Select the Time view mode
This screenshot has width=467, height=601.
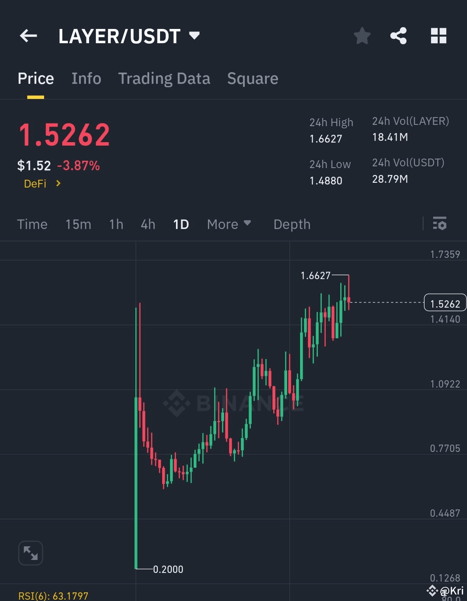(x=32, y=224)
